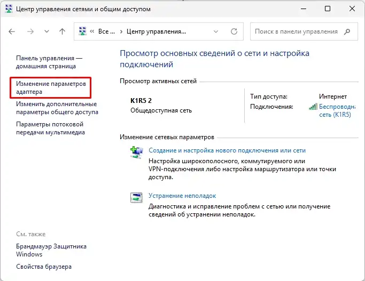Click Wi-Fi signal bars icon by connection
The height and width of the screenshot is (281, 365).
point(313,107)
